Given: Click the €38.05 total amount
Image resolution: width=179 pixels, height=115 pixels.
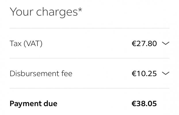Looking at the screenshot, I should click(x=144, y=103).
